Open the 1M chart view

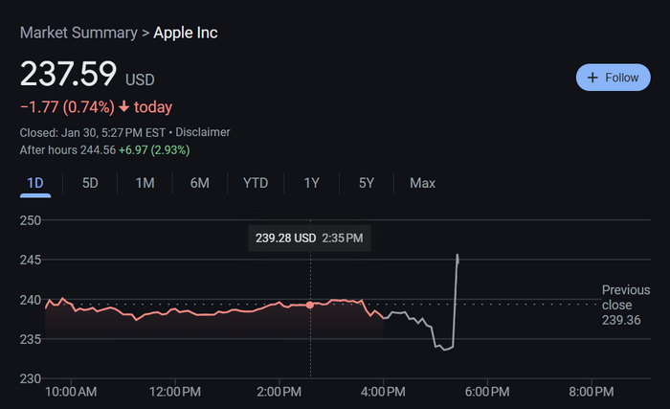tap(145, 183)
